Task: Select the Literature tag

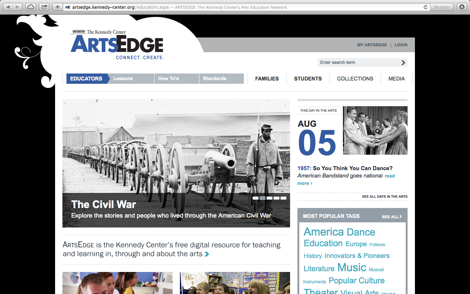Action: click(x=319, y=269)
